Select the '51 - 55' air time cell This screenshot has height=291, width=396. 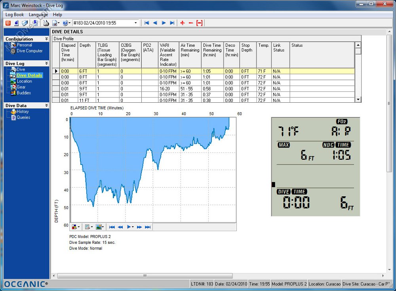click(x=190, y=89)
